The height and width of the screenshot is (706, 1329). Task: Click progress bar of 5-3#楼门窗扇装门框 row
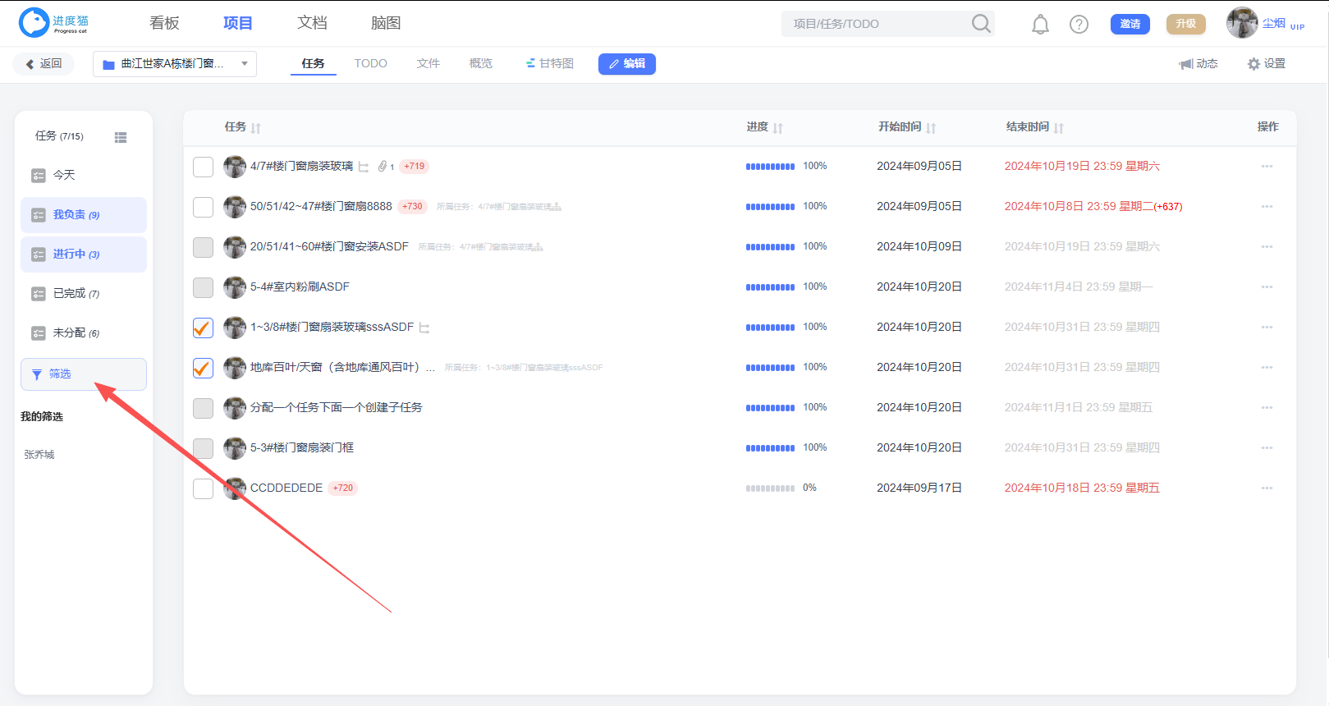click(x=770, y=448)
